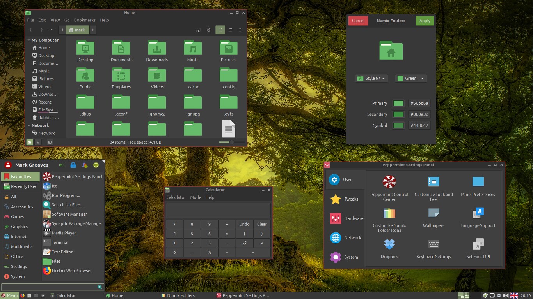Apply the Numix folder changes
533x299 pixels.
[x=424, y=21]
